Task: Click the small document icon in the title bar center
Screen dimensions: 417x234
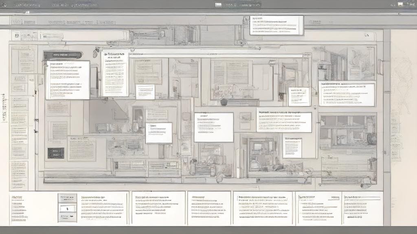Action: (x=218, y=5)
